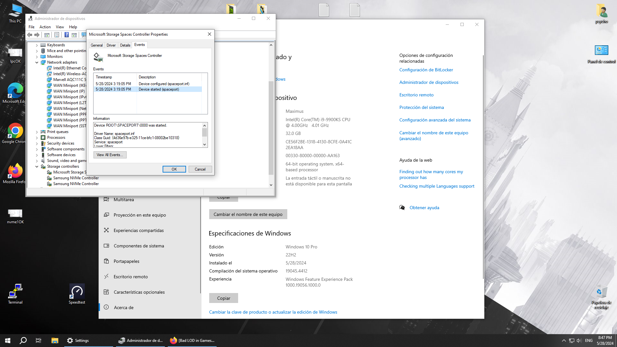617x347 pixels.
Task: Expand Sound, video and game controllers node
Action: [x=37, y=161]
